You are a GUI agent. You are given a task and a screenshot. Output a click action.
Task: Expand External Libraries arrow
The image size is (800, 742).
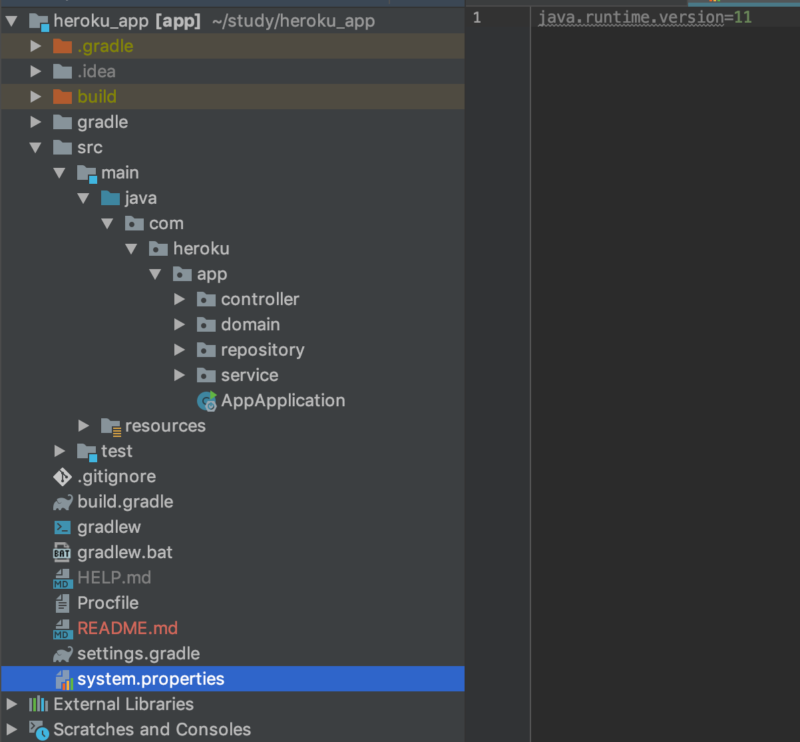12,705
